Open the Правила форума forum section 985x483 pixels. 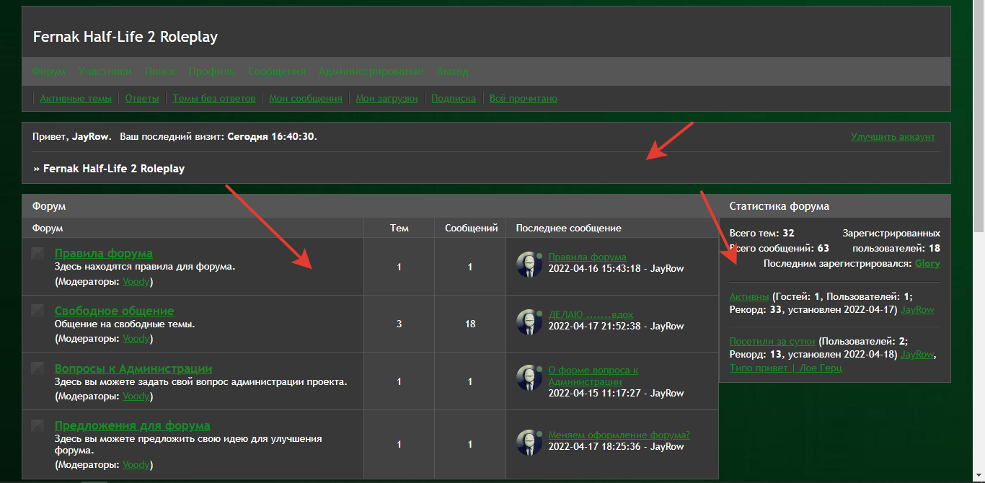pos(104,253)
